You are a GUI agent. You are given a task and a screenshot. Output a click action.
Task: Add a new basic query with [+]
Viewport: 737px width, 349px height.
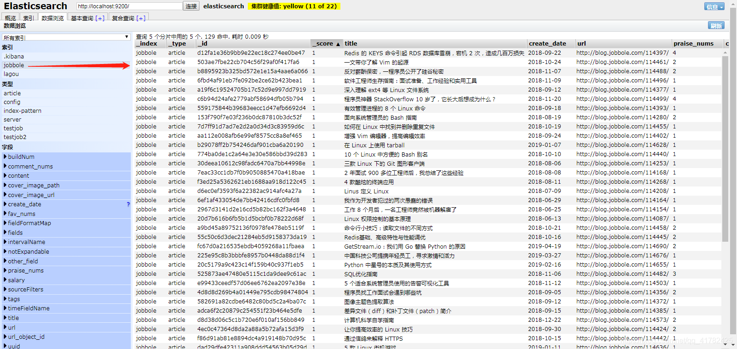[x=99, y=18]
